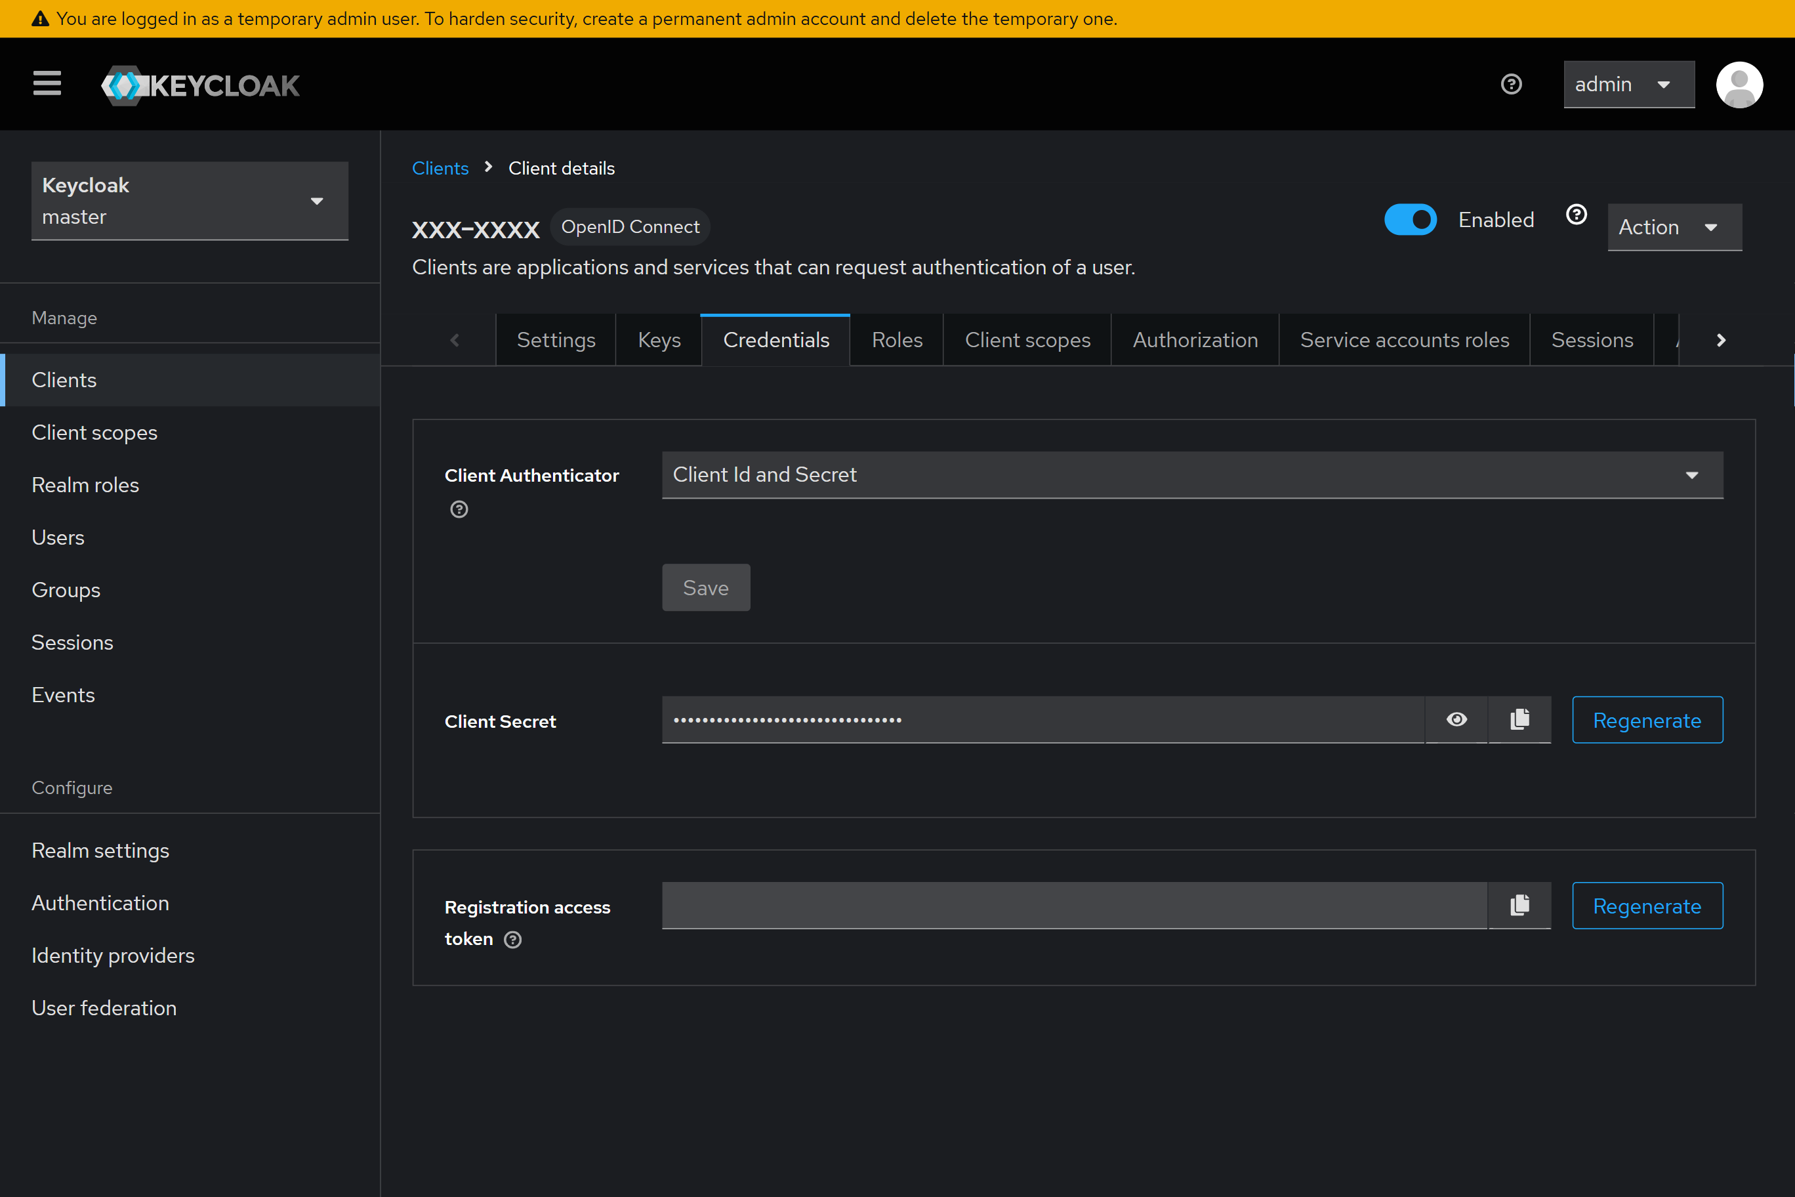The image size is (1795, 1197).
Task: Open the Action dropdown menu
Action: 1674,226
